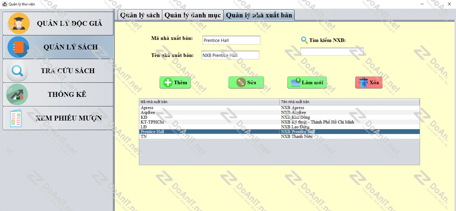The height and width of the screenshot is (211, 456).
Task: Click the document icon for Xem phiếu mượn
Action: tap(16, 118)
